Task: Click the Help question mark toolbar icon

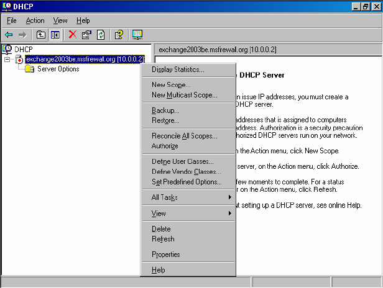Action: 119,35
